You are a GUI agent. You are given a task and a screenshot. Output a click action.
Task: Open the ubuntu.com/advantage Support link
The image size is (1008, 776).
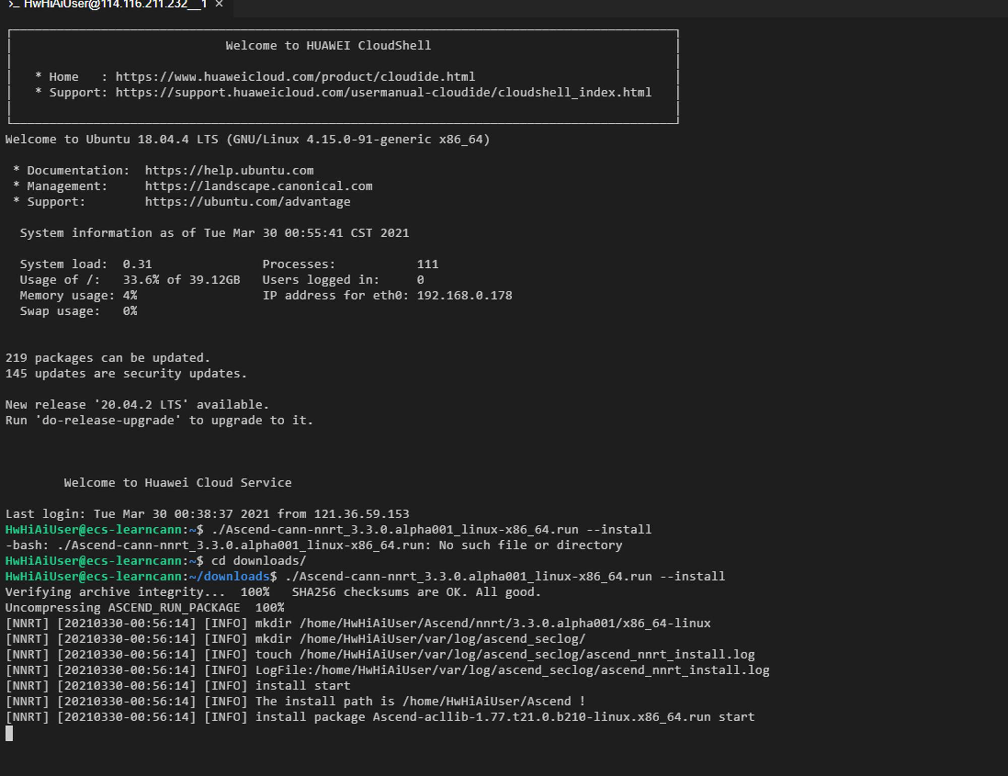[x=247, y=201]
